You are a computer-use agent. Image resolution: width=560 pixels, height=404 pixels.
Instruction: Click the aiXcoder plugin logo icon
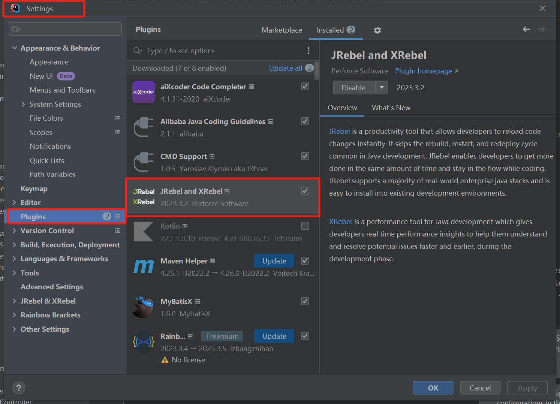(x=144, y=92)
